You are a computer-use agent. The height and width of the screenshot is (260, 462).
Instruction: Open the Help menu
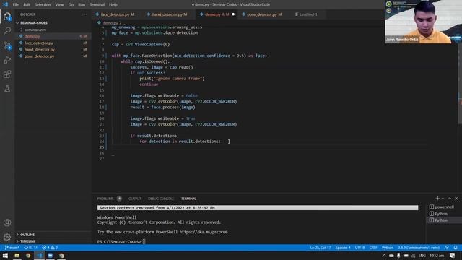tap(113, 5)
